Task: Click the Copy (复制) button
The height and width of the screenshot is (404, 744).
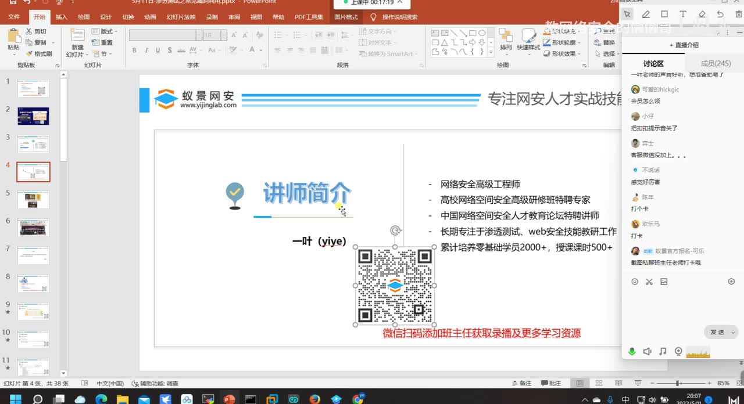Action: pyautogui.click(x=36, y=42)
